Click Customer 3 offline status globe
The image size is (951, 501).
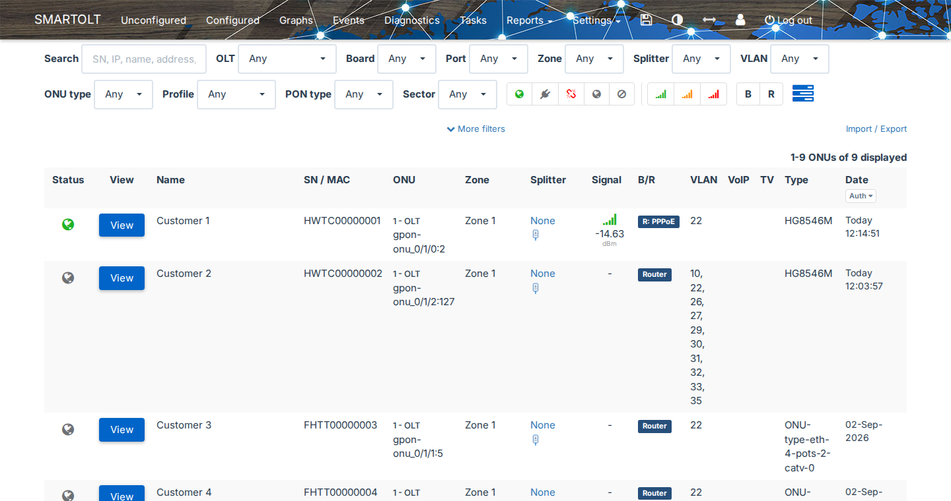(x=68, y=429)
